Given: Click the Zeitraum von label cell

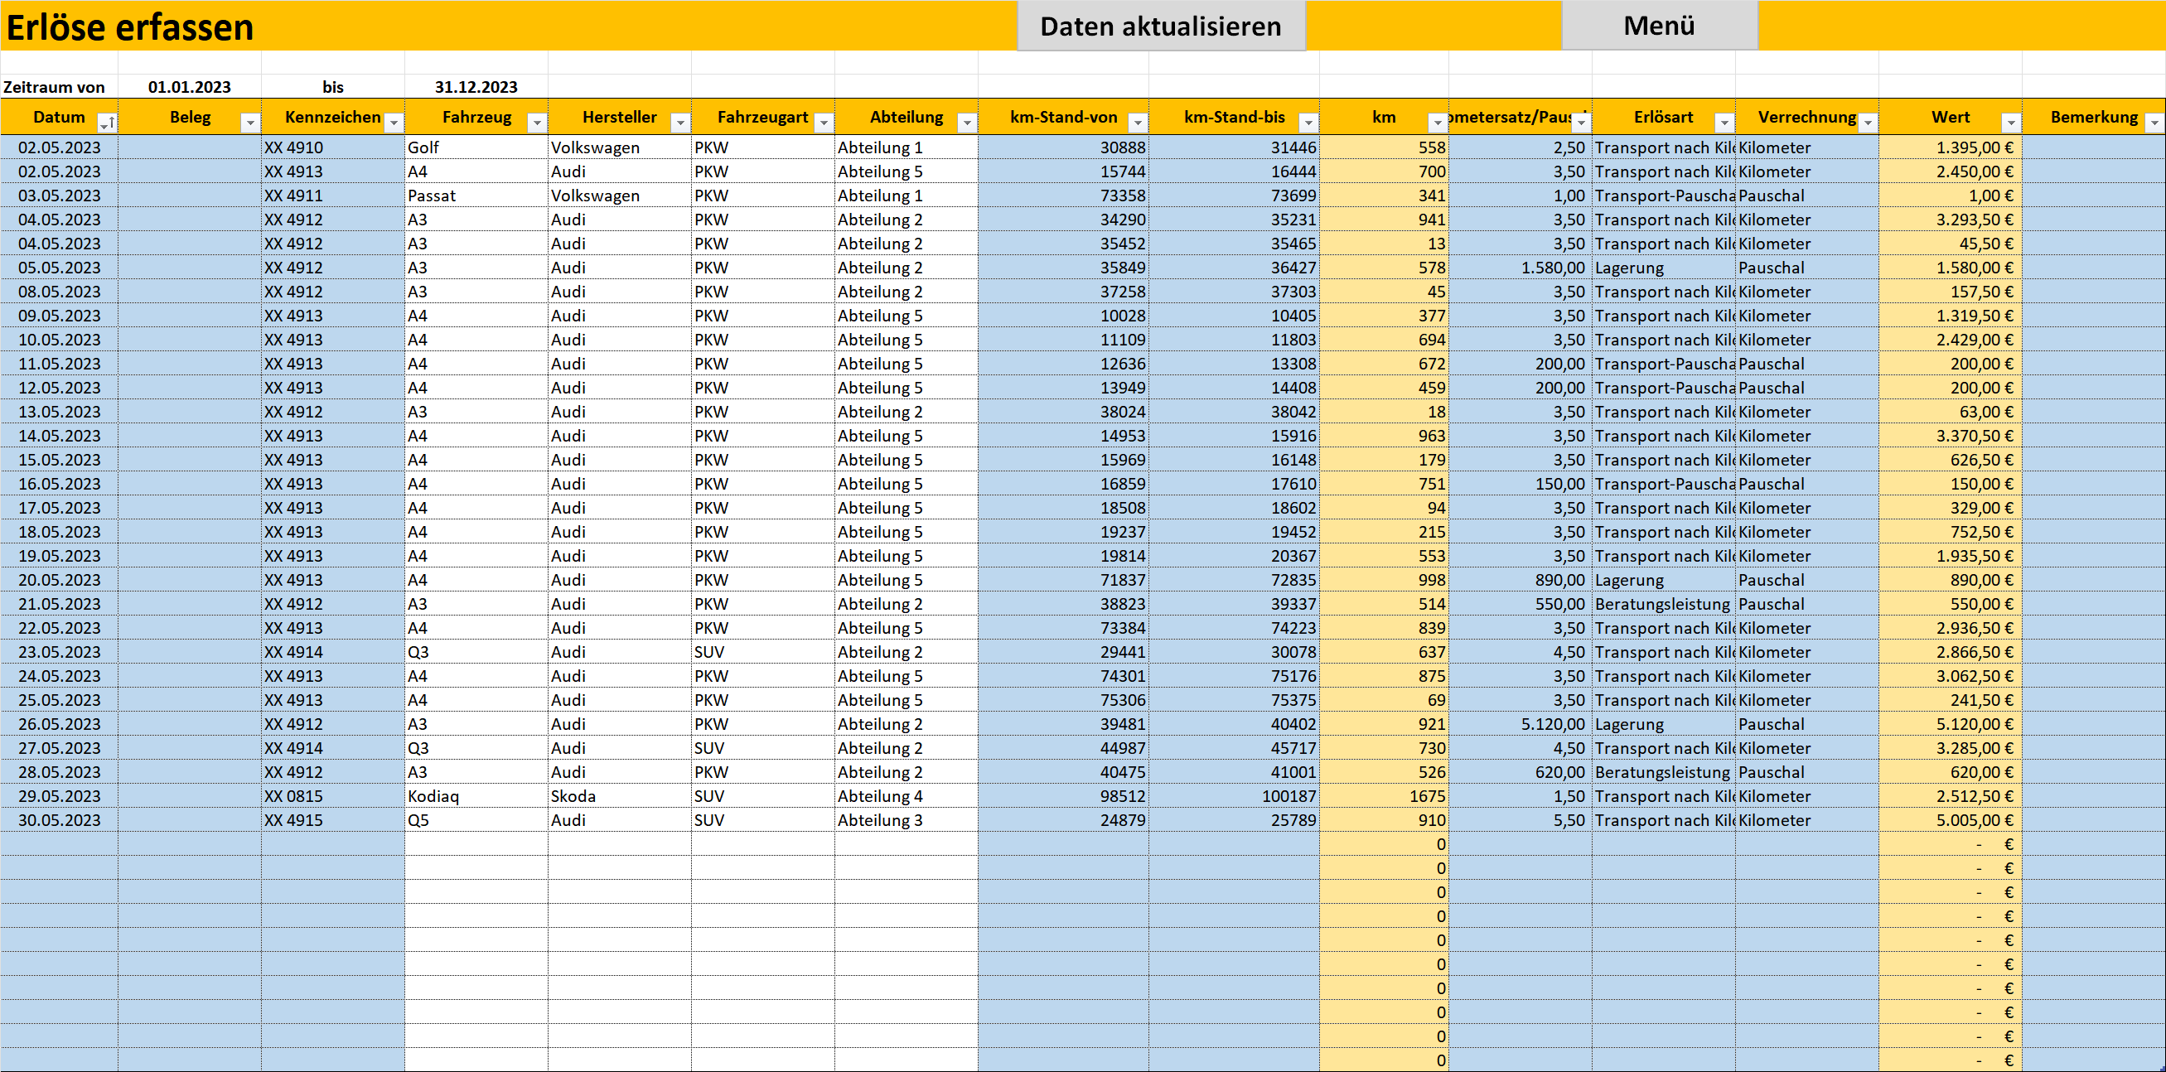Looking at the screenshot, I should coord(59,87).
